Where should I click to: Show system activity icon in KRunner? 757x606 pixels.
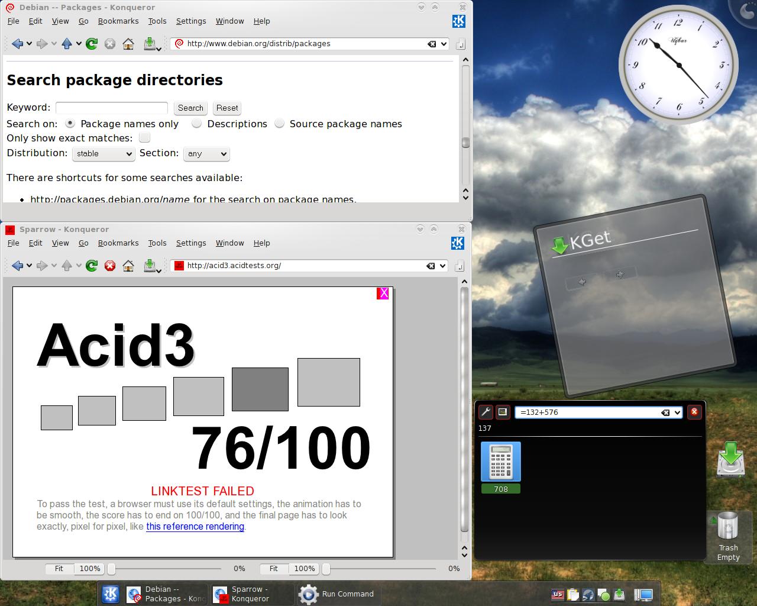(503, 412)
